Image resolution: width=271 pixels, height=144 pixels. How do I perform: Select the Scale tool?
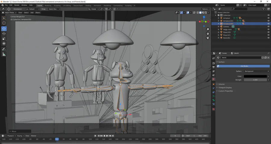pos(4,39)
